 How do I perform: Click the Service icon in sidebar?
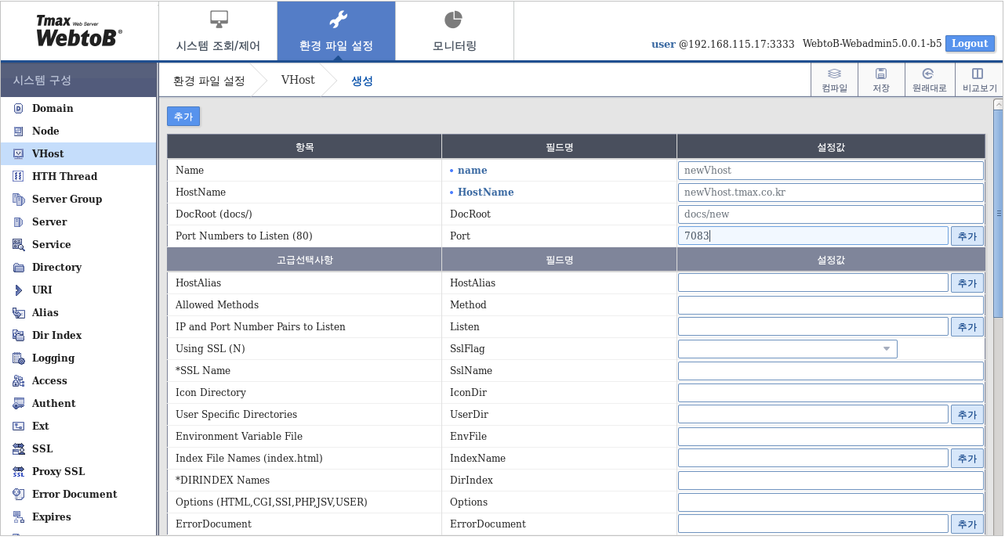coord(18,245)
